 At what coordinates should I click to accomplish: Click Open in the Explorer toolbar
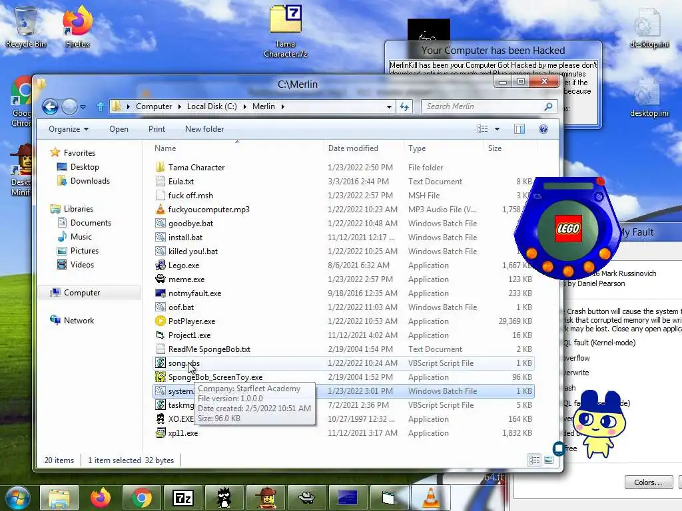click(119, 129)
